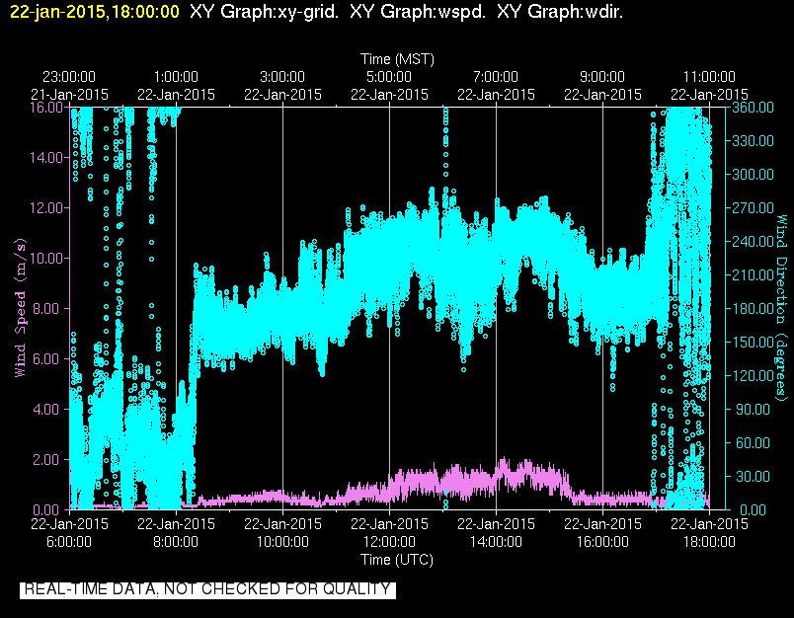This screenshot has height=618, width=794.
Task: Click the 0.00 wind direction axis value at right
Action: [x=753, y=509]
